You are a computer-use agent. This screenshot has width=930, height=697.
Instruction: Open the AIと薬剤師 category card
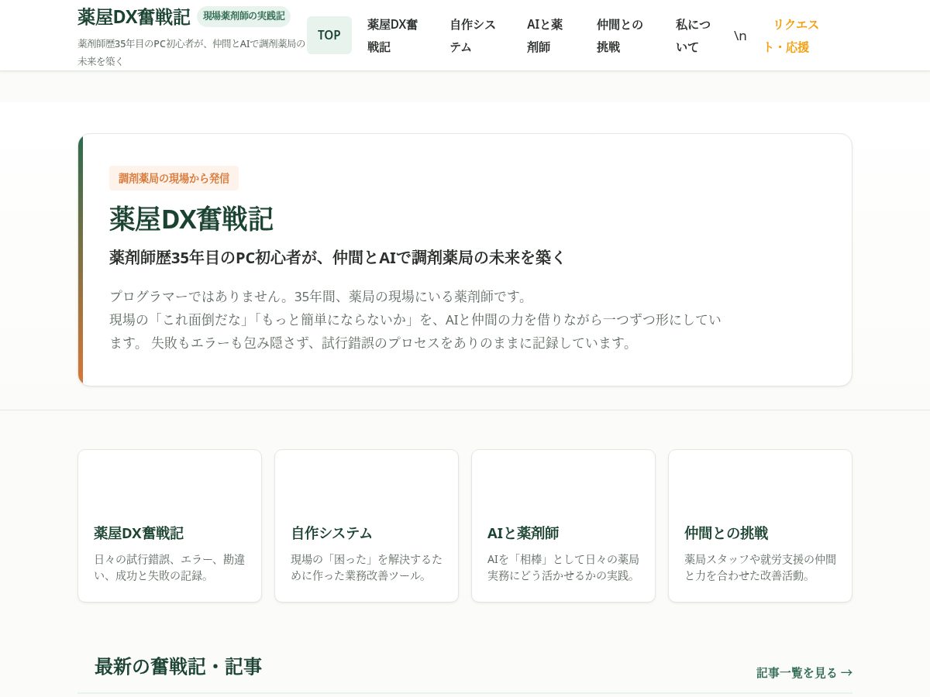(x=563, y=526)
